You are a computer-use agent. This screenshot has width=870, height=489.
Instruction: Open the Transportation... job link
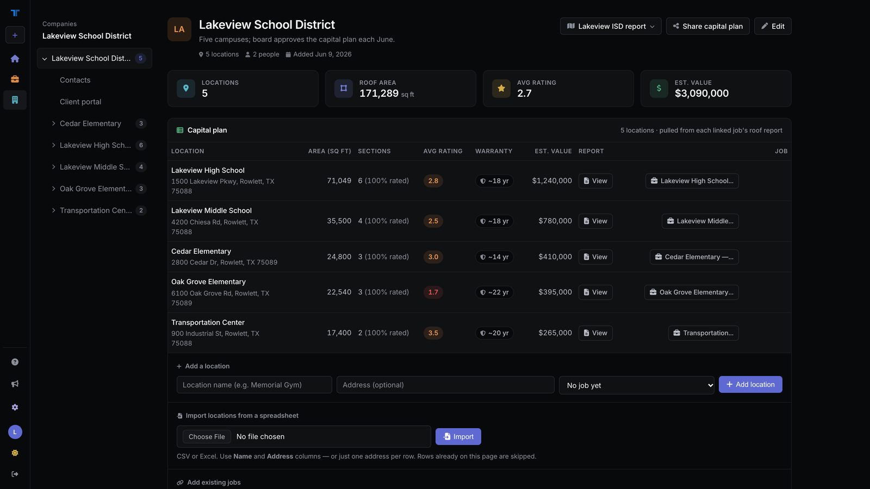pyautogui.click(x=703, y=333)
